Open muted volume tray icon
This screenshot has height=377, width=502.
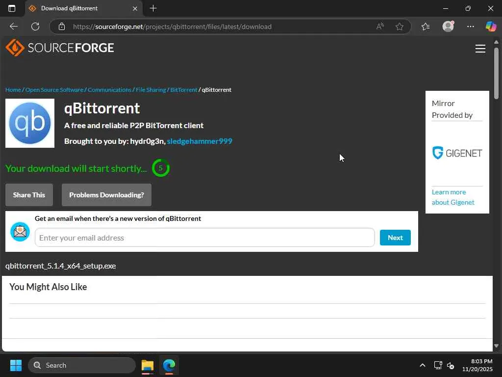pos(451,365)
